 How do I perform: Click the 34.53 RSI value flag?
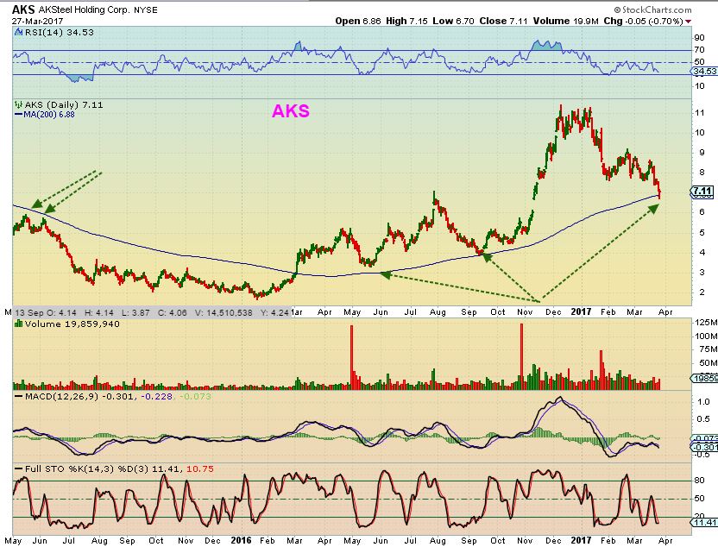point(703,71)
